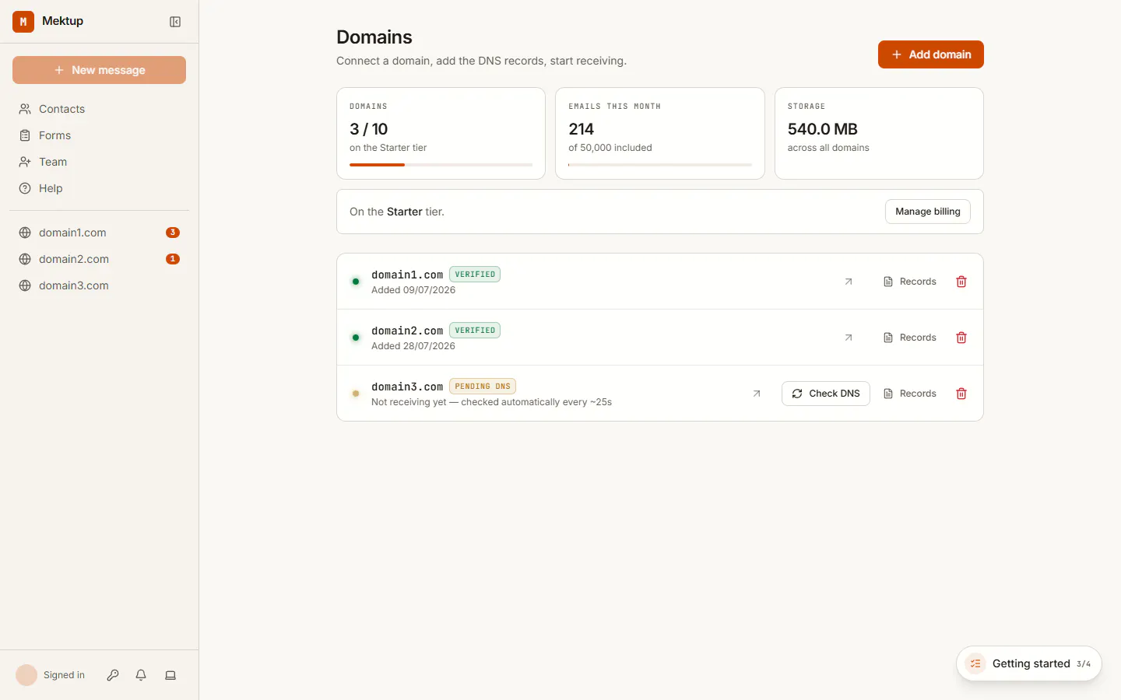1121x700 pixels.
Task: Click the domain2.com name in the list
Action: pos(407,331)
